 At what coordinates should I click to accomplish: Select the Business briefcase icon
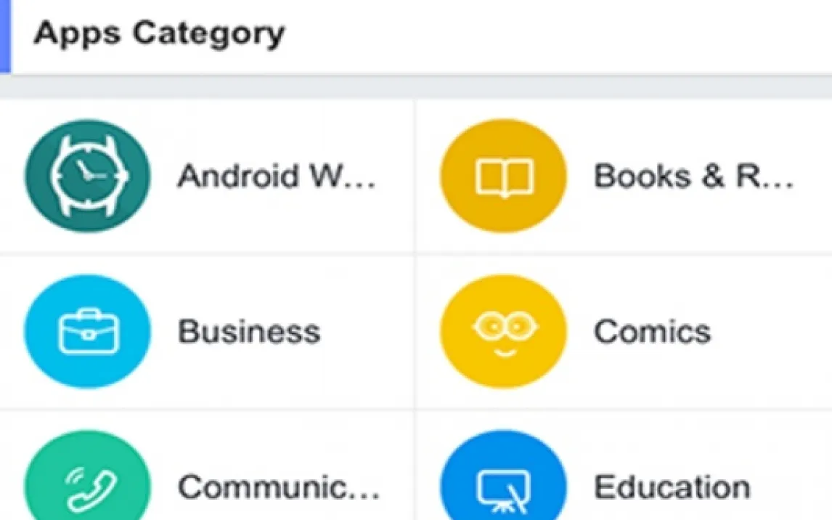click(87, 332)
